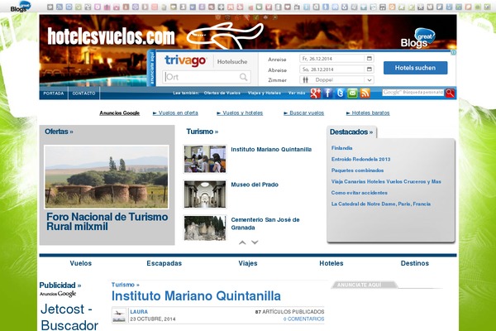This screenshot has width=496, height=331.
Task: Open the Vuelos y hoteles ad link
Action: 240,113
